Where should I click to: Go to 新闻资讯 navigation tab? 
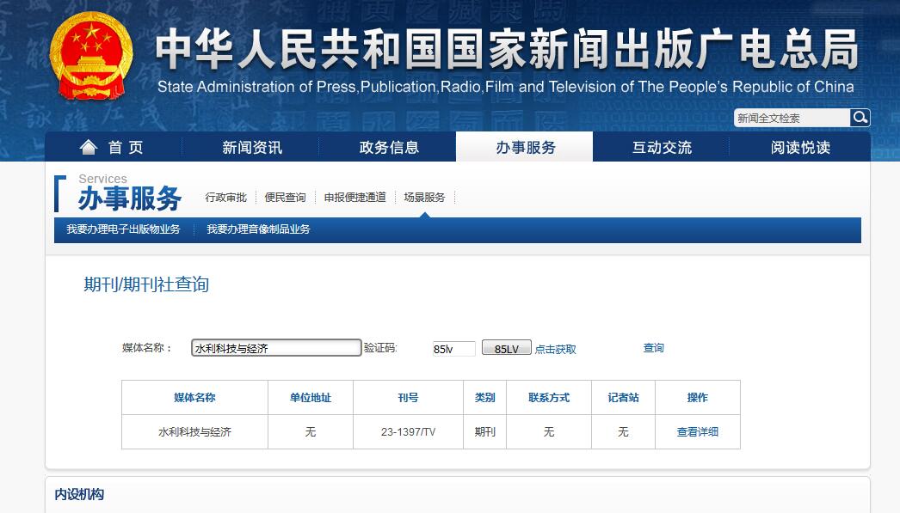[x=251, y=148]
